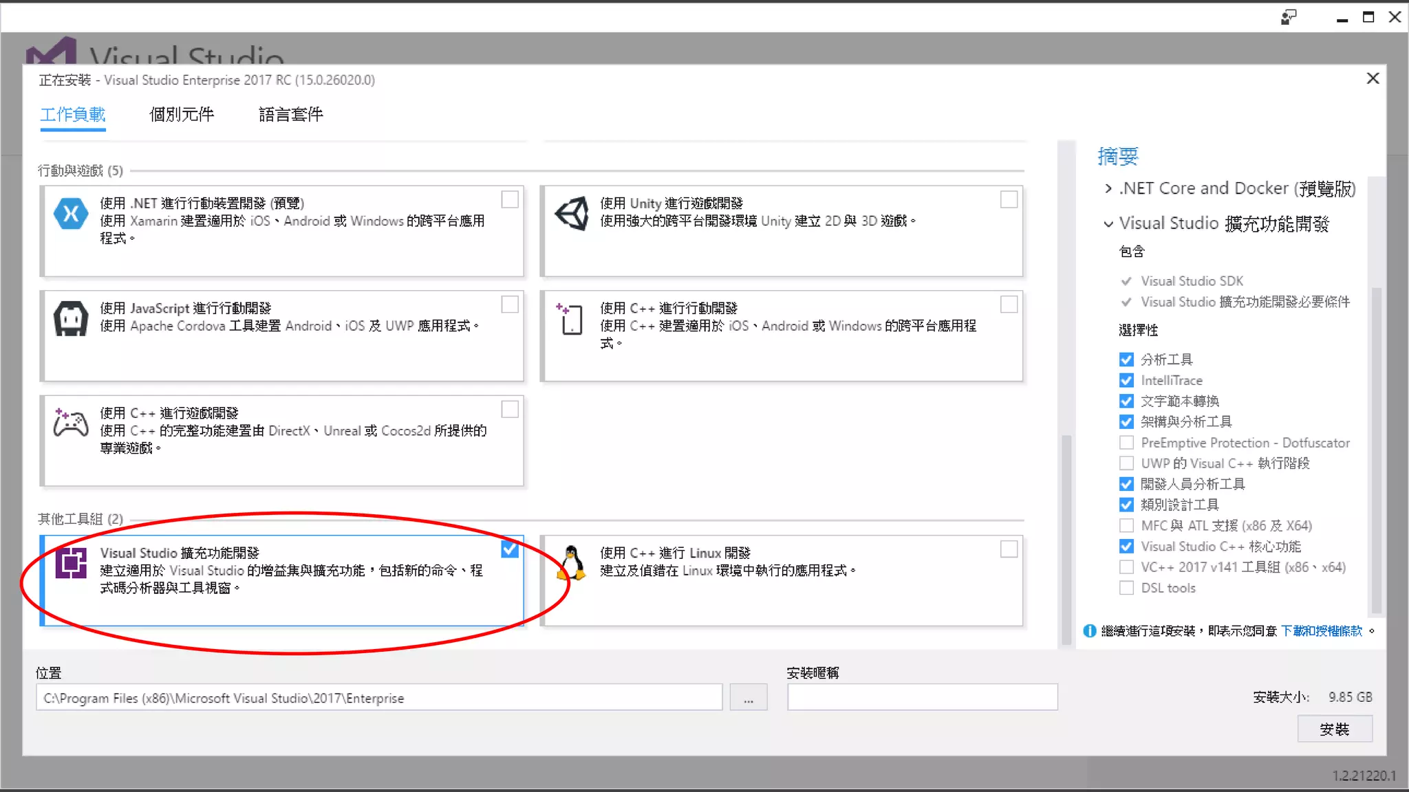The image size is (1409, 792).
Task: Open the 個別元件 tab
Action: coord(182,114)
